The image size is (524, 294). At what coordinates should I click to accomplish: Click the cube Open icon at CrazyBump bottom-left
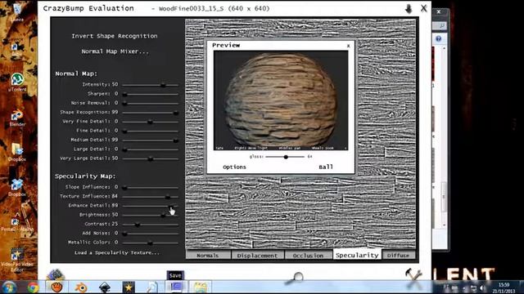[x=55, y=275]
